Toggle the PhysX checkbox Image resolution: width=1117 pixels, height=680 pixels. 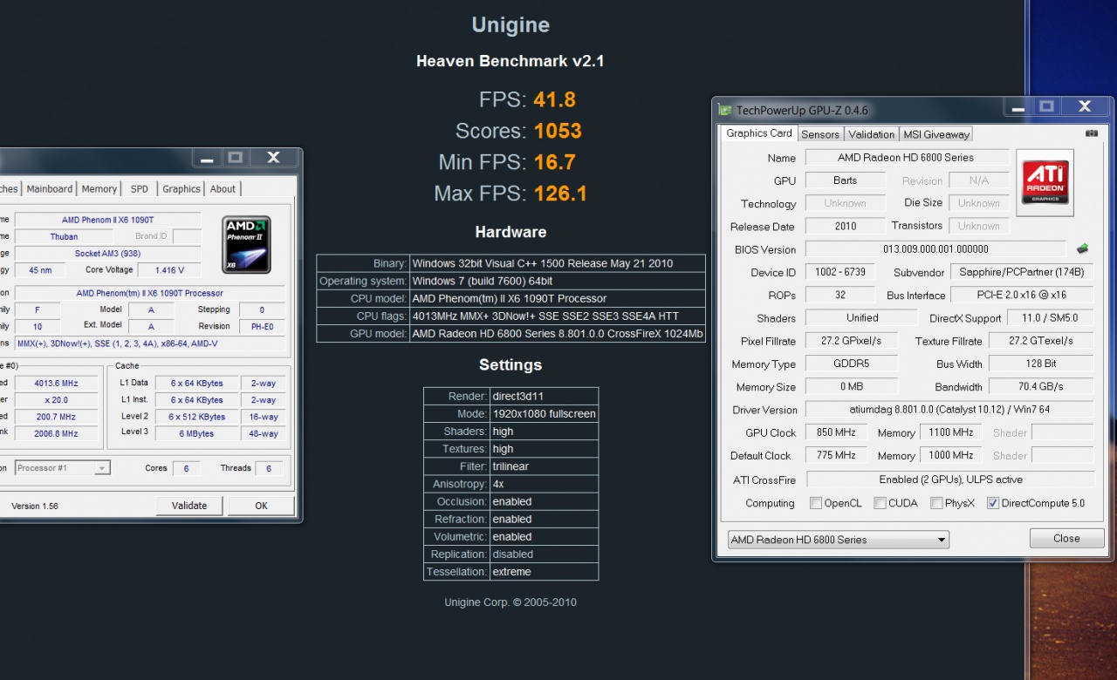(936, 503)
